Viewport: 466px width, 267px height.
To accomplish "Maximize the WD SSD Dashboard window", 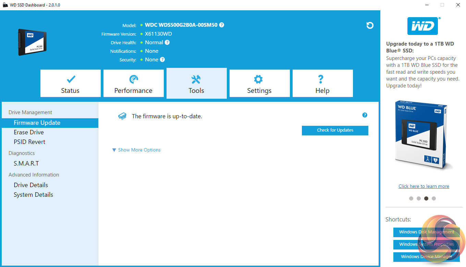I will 442,5.
